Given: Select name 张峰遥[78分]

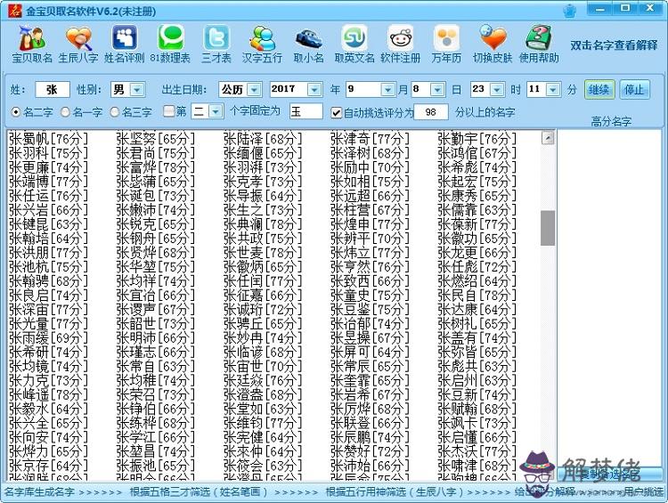Looking at the screenshot, I should 48,394.
